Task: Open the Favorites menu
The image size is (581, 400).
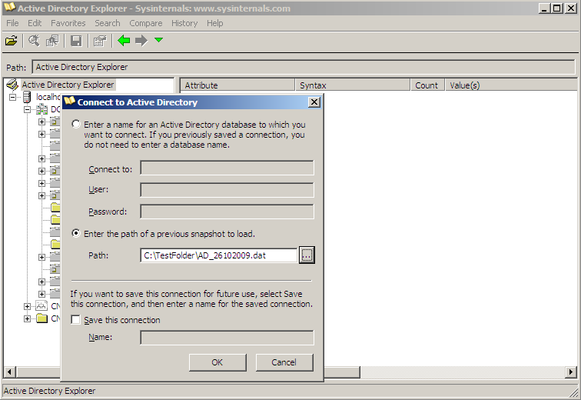Action: tap(68, 23)
